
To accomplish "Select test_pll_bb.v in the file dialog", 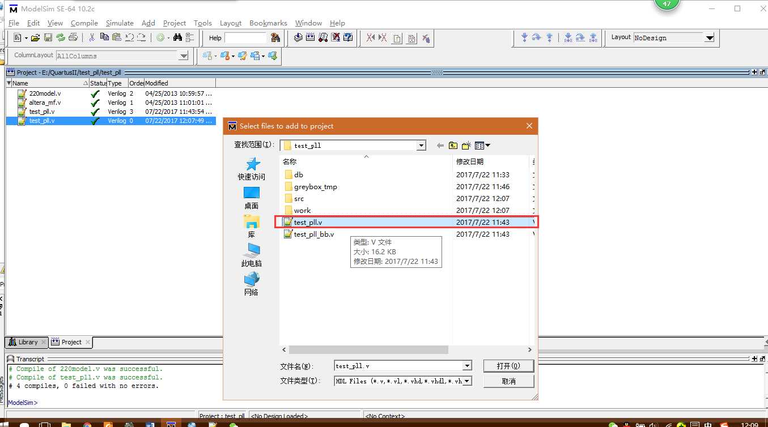I will 313,234.
